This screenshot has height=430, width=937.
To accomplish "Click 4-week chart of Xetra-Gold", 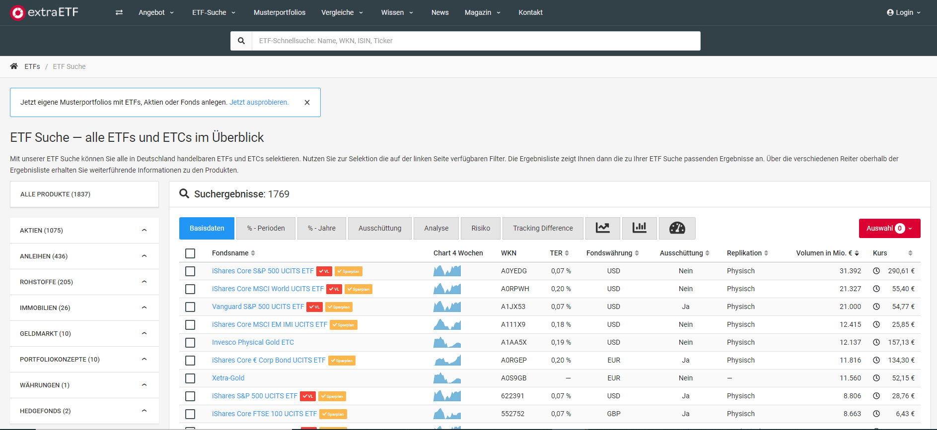I will (x=447, y=378).
